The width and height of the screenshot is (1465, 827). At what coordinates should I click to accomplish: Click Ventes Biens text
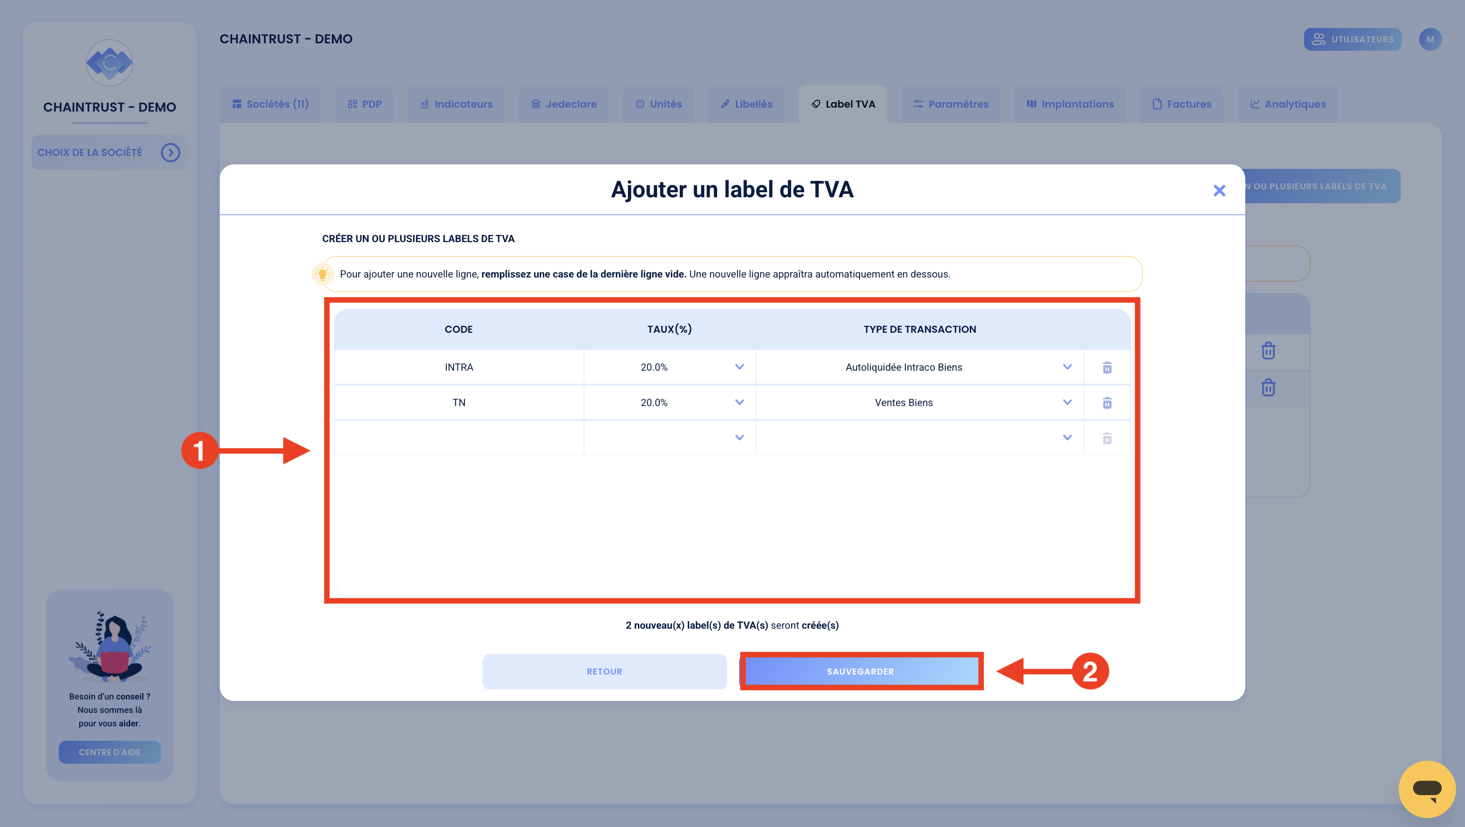click(904, 402)
